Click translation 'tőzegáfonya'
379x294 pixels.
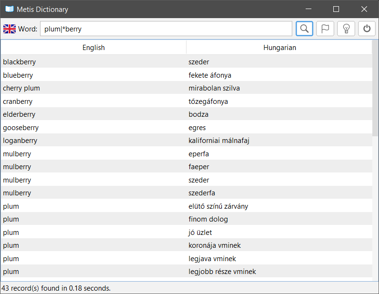(x=208, y=101)
